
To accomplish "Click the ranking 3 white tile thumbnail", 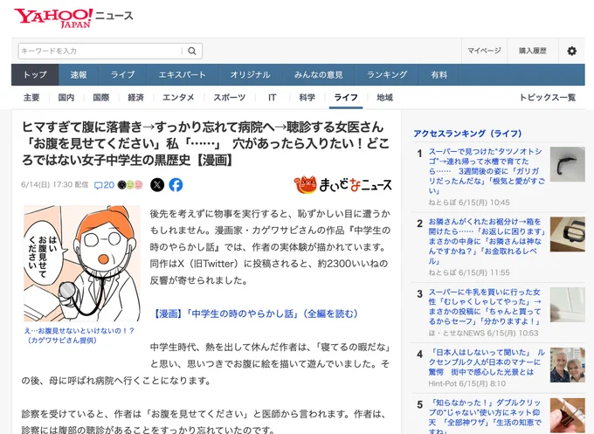I will 568,305.
